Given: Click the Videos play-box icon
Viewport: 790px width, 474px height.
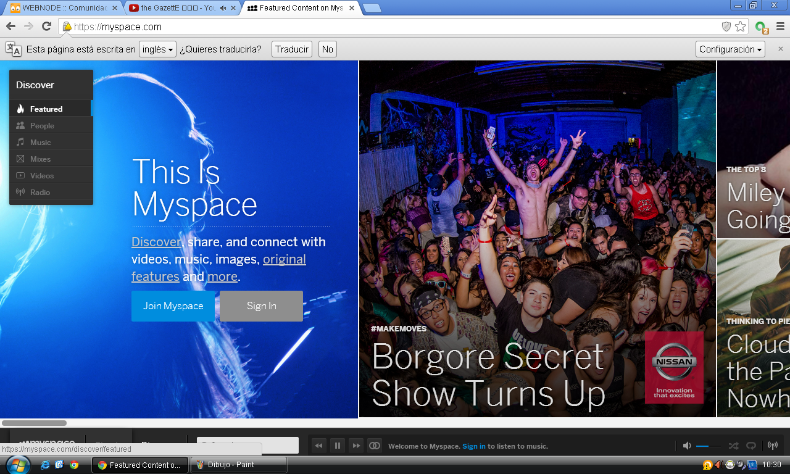Looking at the screenshot, I should pos(20,175).
